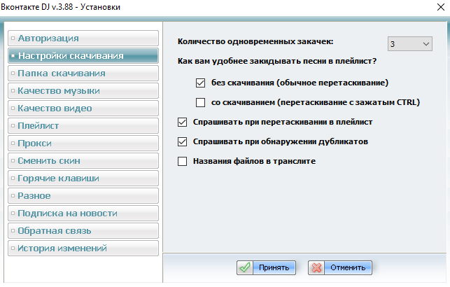This screenshot has width=450, height=287.
Task: Uncheck без скачивания (обычное перетаскивание) checkbox
Action: click(200, 83)
